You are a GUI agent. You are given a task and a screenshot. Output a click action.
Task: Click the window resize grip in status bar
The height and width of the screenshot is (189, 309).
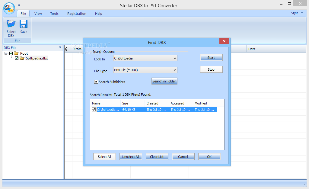(305, 185)
